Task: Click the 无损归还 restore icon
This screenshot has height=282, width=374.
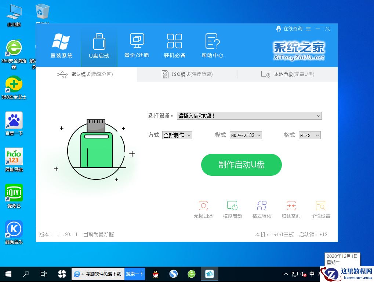Action: point(203,209)
